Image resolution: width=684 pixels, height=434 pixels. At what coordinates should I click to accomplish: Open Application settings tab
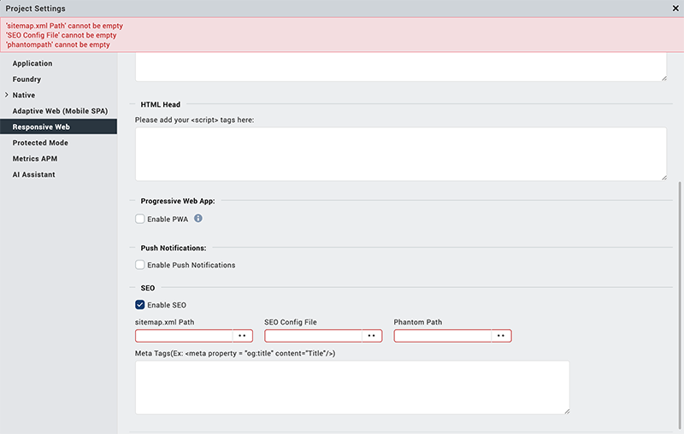(32, 63)
